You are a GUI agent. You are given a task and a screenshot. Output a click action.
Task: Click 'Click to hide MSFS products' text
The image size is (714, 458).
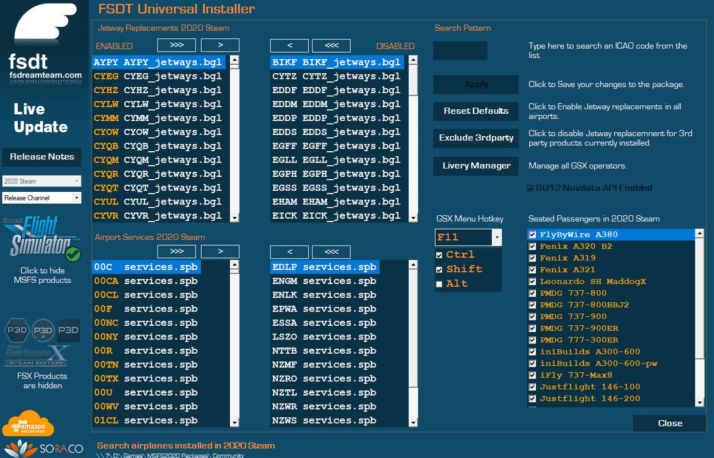click(x=42, y=275)
